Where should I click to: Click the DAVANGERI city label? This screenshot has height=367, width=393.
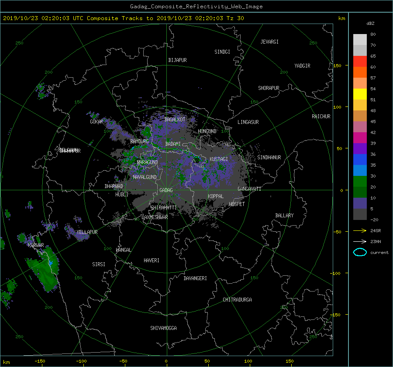195,278
